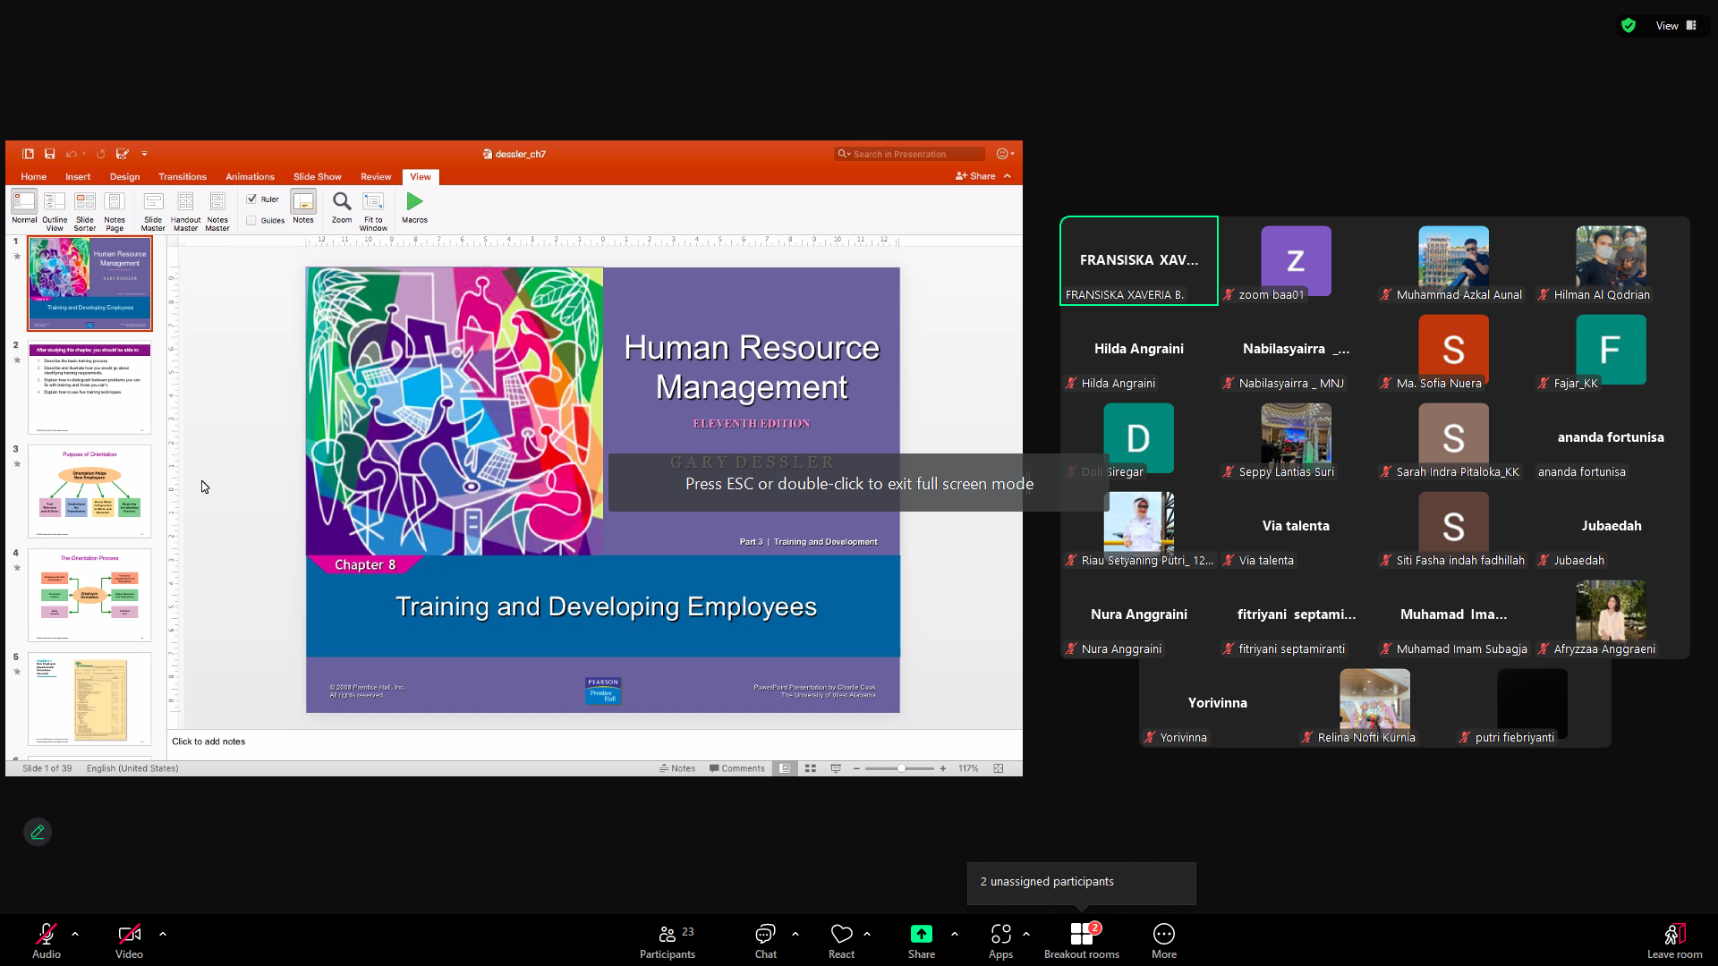
Task: Switch to the Insert ribbon tab
Action: coord(78,177)
